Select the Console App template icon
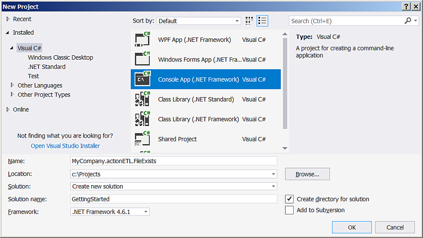 coord(142,79)
